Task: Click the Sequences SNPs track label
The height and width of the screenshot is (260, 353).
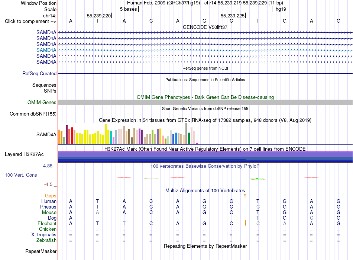Action: [x=44, y=88]
